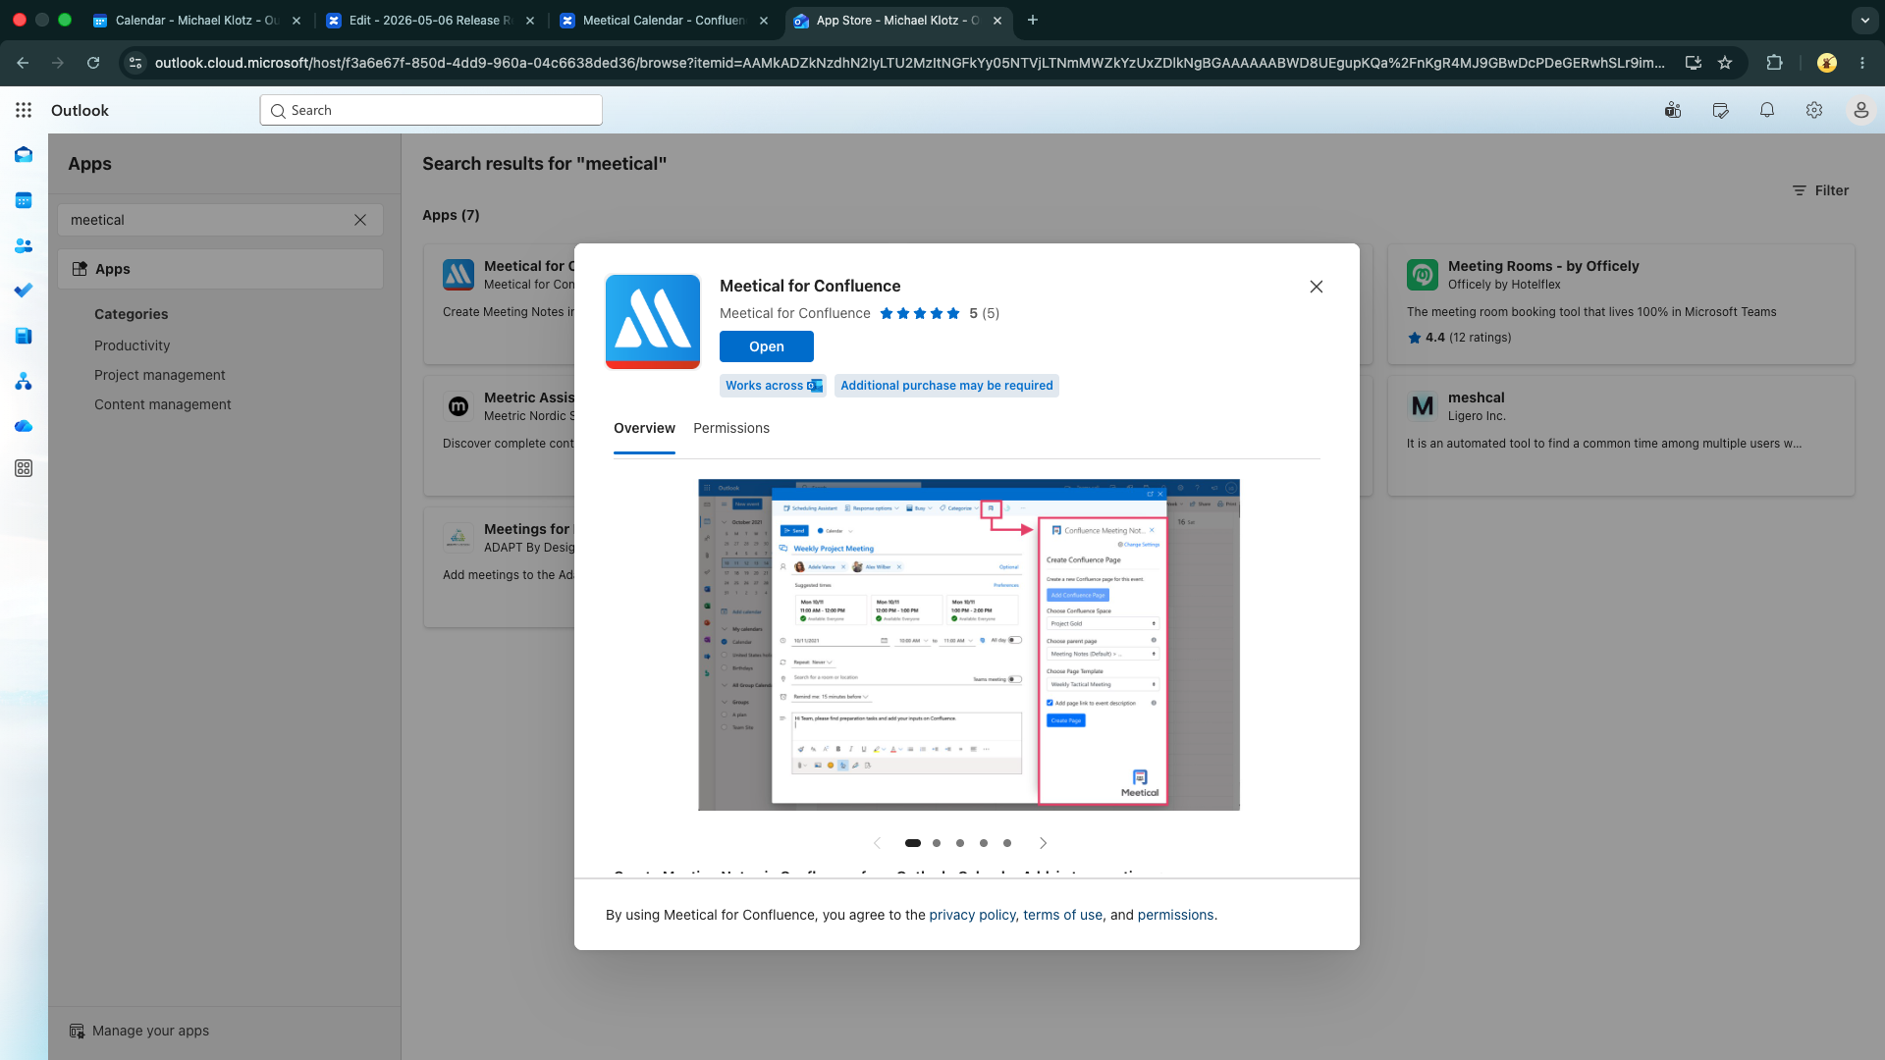This screenshot has width=1885, height=1060.
Task: Open the Meeting Rooms - by Officely card
Action: coord(1621,304)
